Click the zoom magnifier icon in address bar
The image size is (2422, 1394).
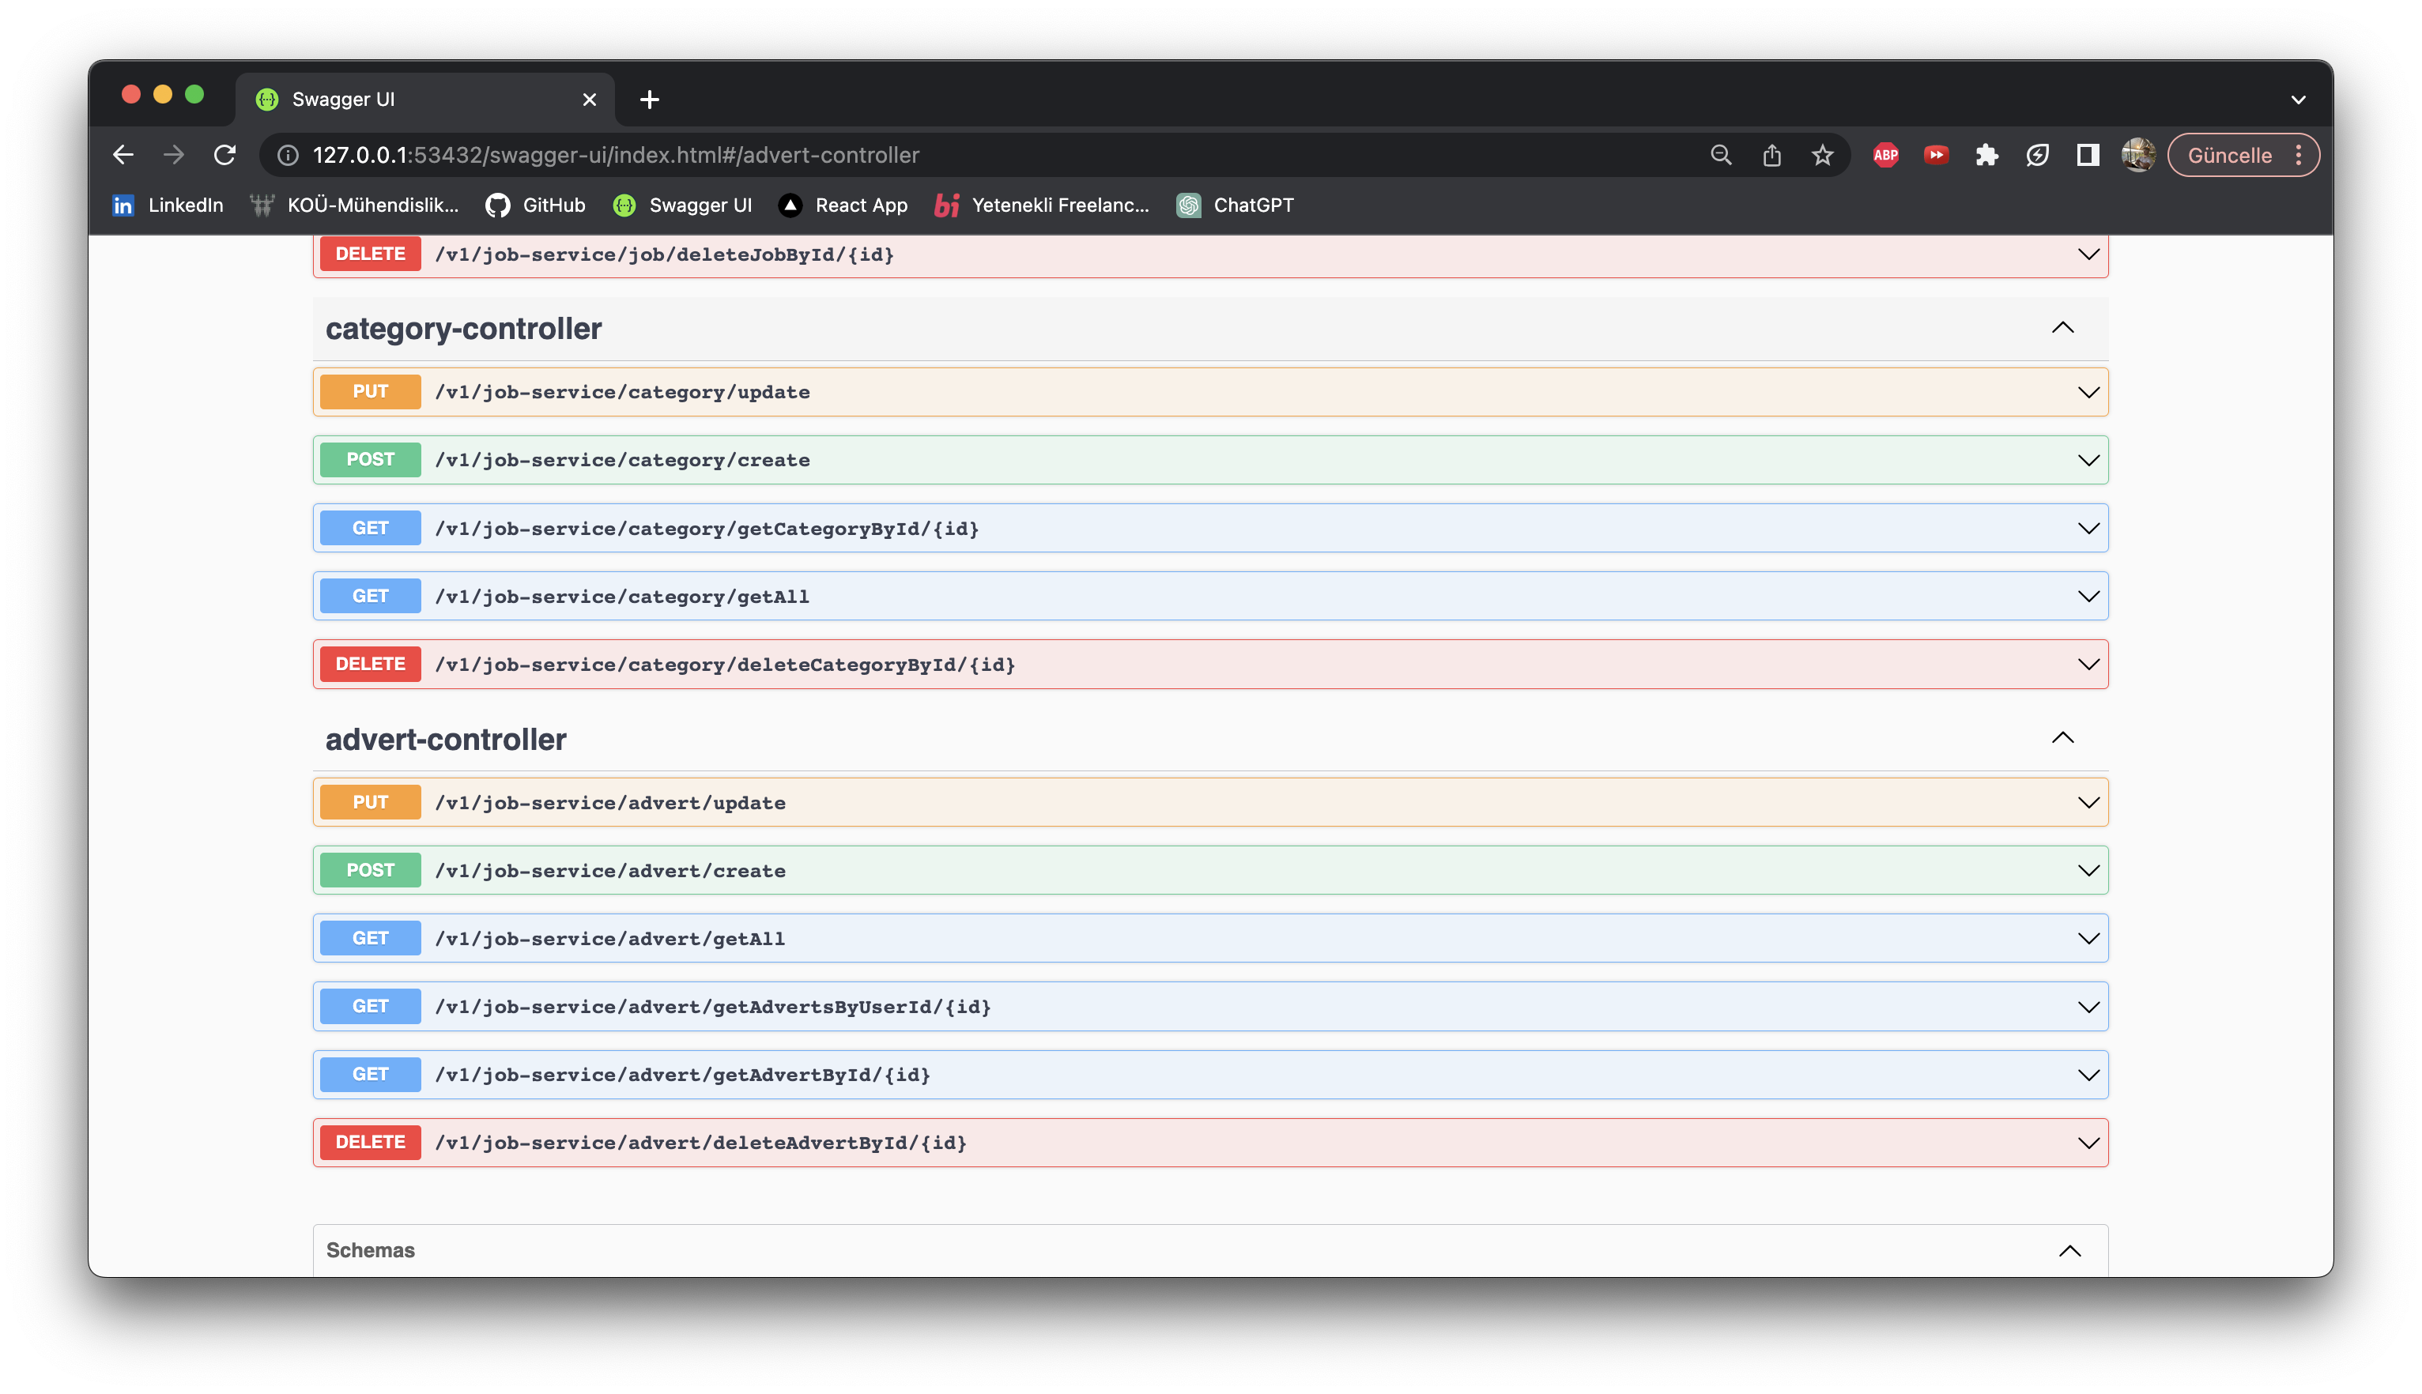click(x=1720, y=155)
